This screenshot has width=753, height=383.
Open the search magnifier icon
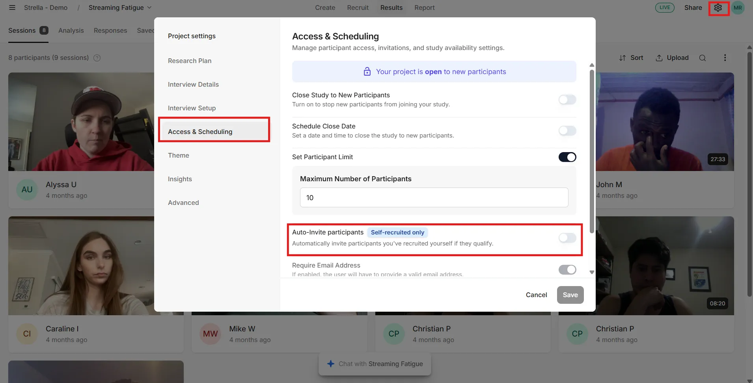[x=703, y=58]
